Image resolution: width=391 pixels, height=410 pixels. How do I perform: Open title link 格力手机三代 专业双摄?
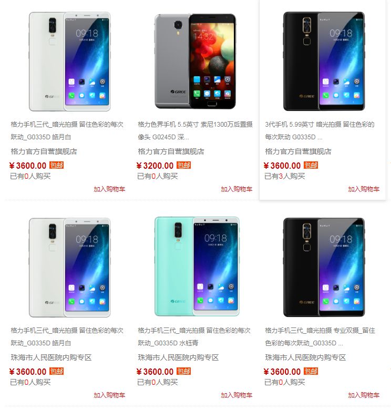[320, 336]
